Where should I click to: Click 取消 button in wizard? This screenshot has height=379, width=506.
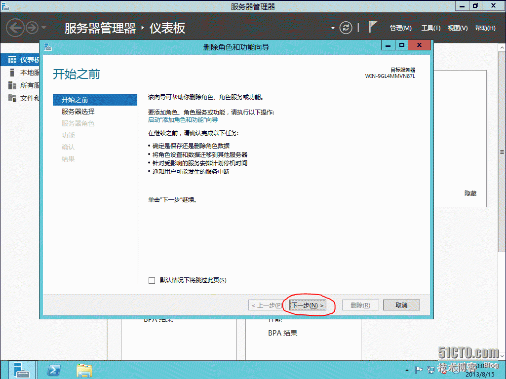coord(401,305)
